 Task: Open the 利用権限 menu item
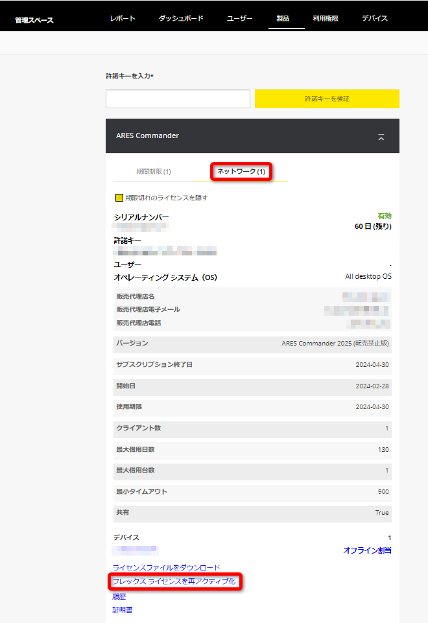coord(325,18)
